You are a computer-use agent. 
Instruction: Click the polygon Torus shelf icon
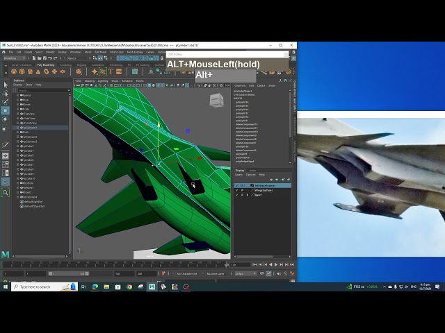click(x=47, y=71)
